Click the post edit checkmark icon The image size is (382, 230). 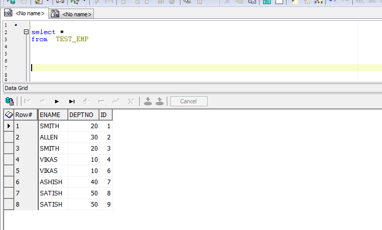click(x=116, y=101)
